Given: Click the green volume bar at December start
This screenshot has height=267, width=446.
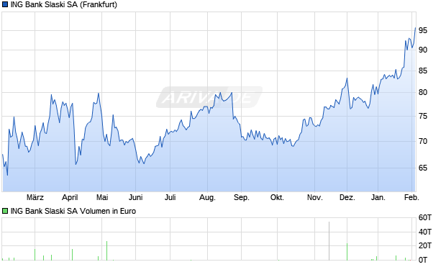Looking at the screenshot, I should [347, 252].
